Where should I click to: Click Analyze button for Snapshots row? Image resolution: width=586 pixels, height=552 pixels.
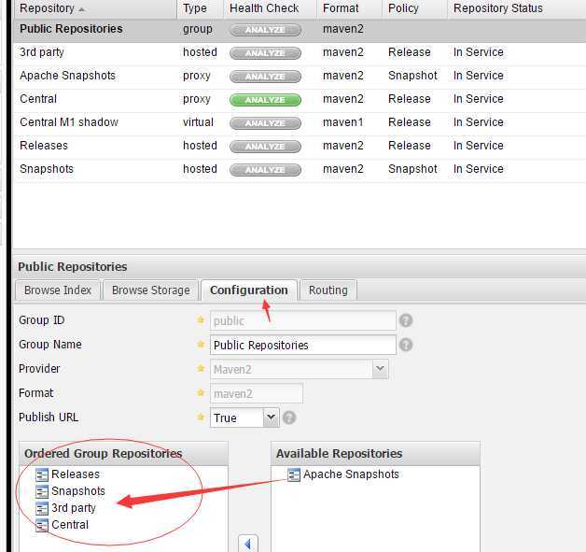coord(265,170)
